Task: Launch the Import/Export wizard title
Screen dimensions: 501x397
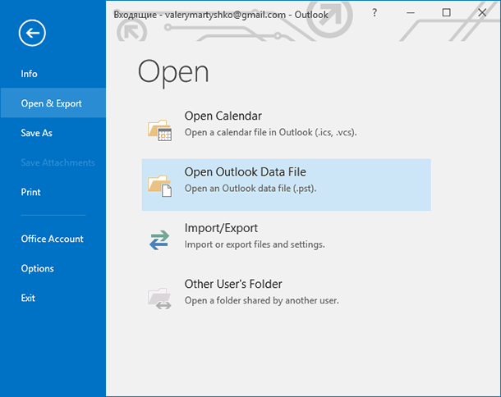Action: 221,228
